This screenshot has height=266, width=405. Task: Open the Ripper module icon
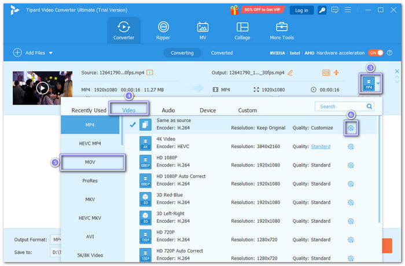(164, 30)
